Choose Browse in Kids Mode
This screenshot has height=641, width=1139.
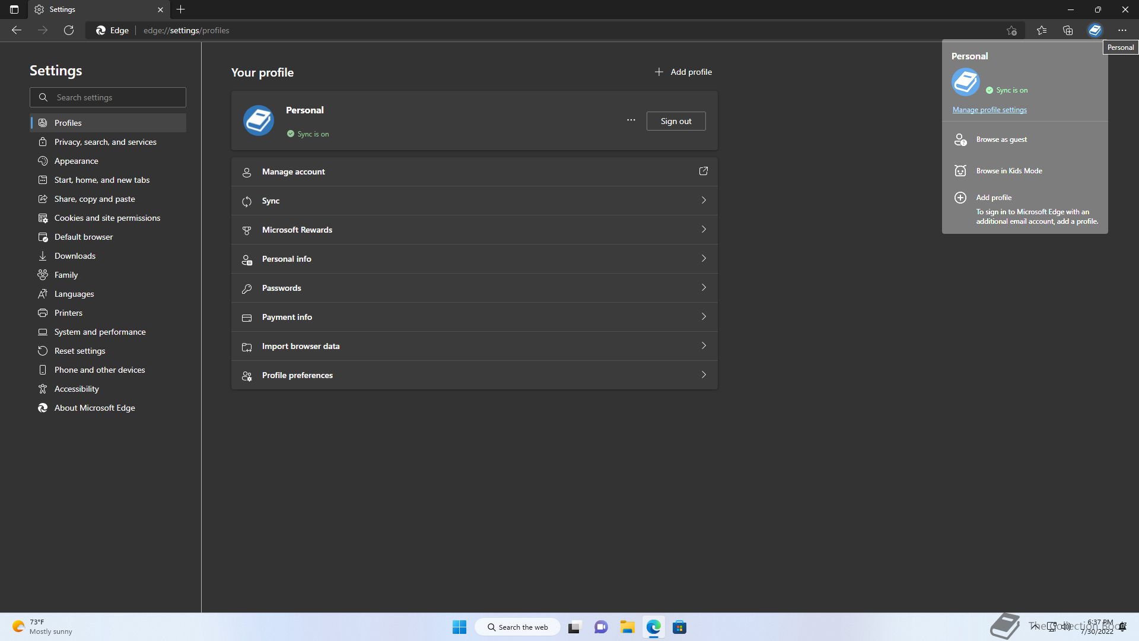[1025, 171]
